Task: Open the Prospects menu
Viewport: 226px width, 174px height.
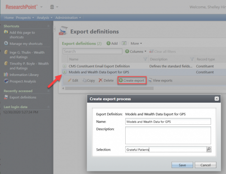Action: pyautogui.click(x=25, y=18)
